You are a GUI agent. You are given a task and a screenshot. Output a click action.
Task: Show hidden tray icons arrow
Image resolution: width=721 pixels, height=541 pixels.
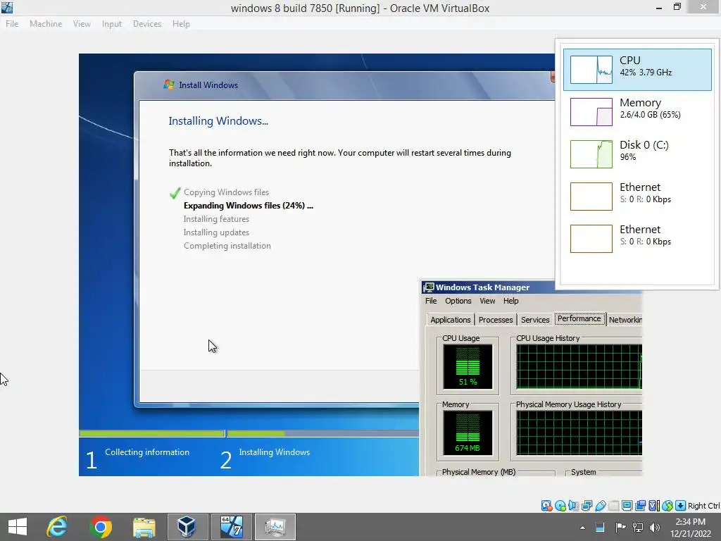[x=582, y=528]
